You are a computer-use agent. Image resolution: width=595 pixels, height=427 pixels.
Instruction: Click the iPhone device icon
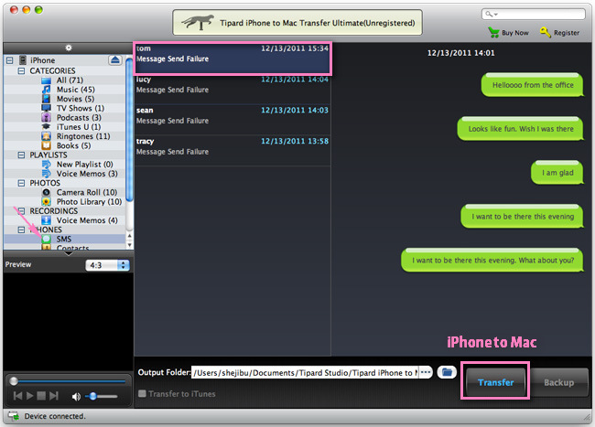(x=23, y=59)
